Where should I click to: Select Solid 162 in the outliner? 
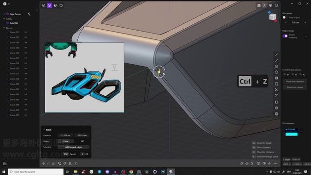pos(14,23)
